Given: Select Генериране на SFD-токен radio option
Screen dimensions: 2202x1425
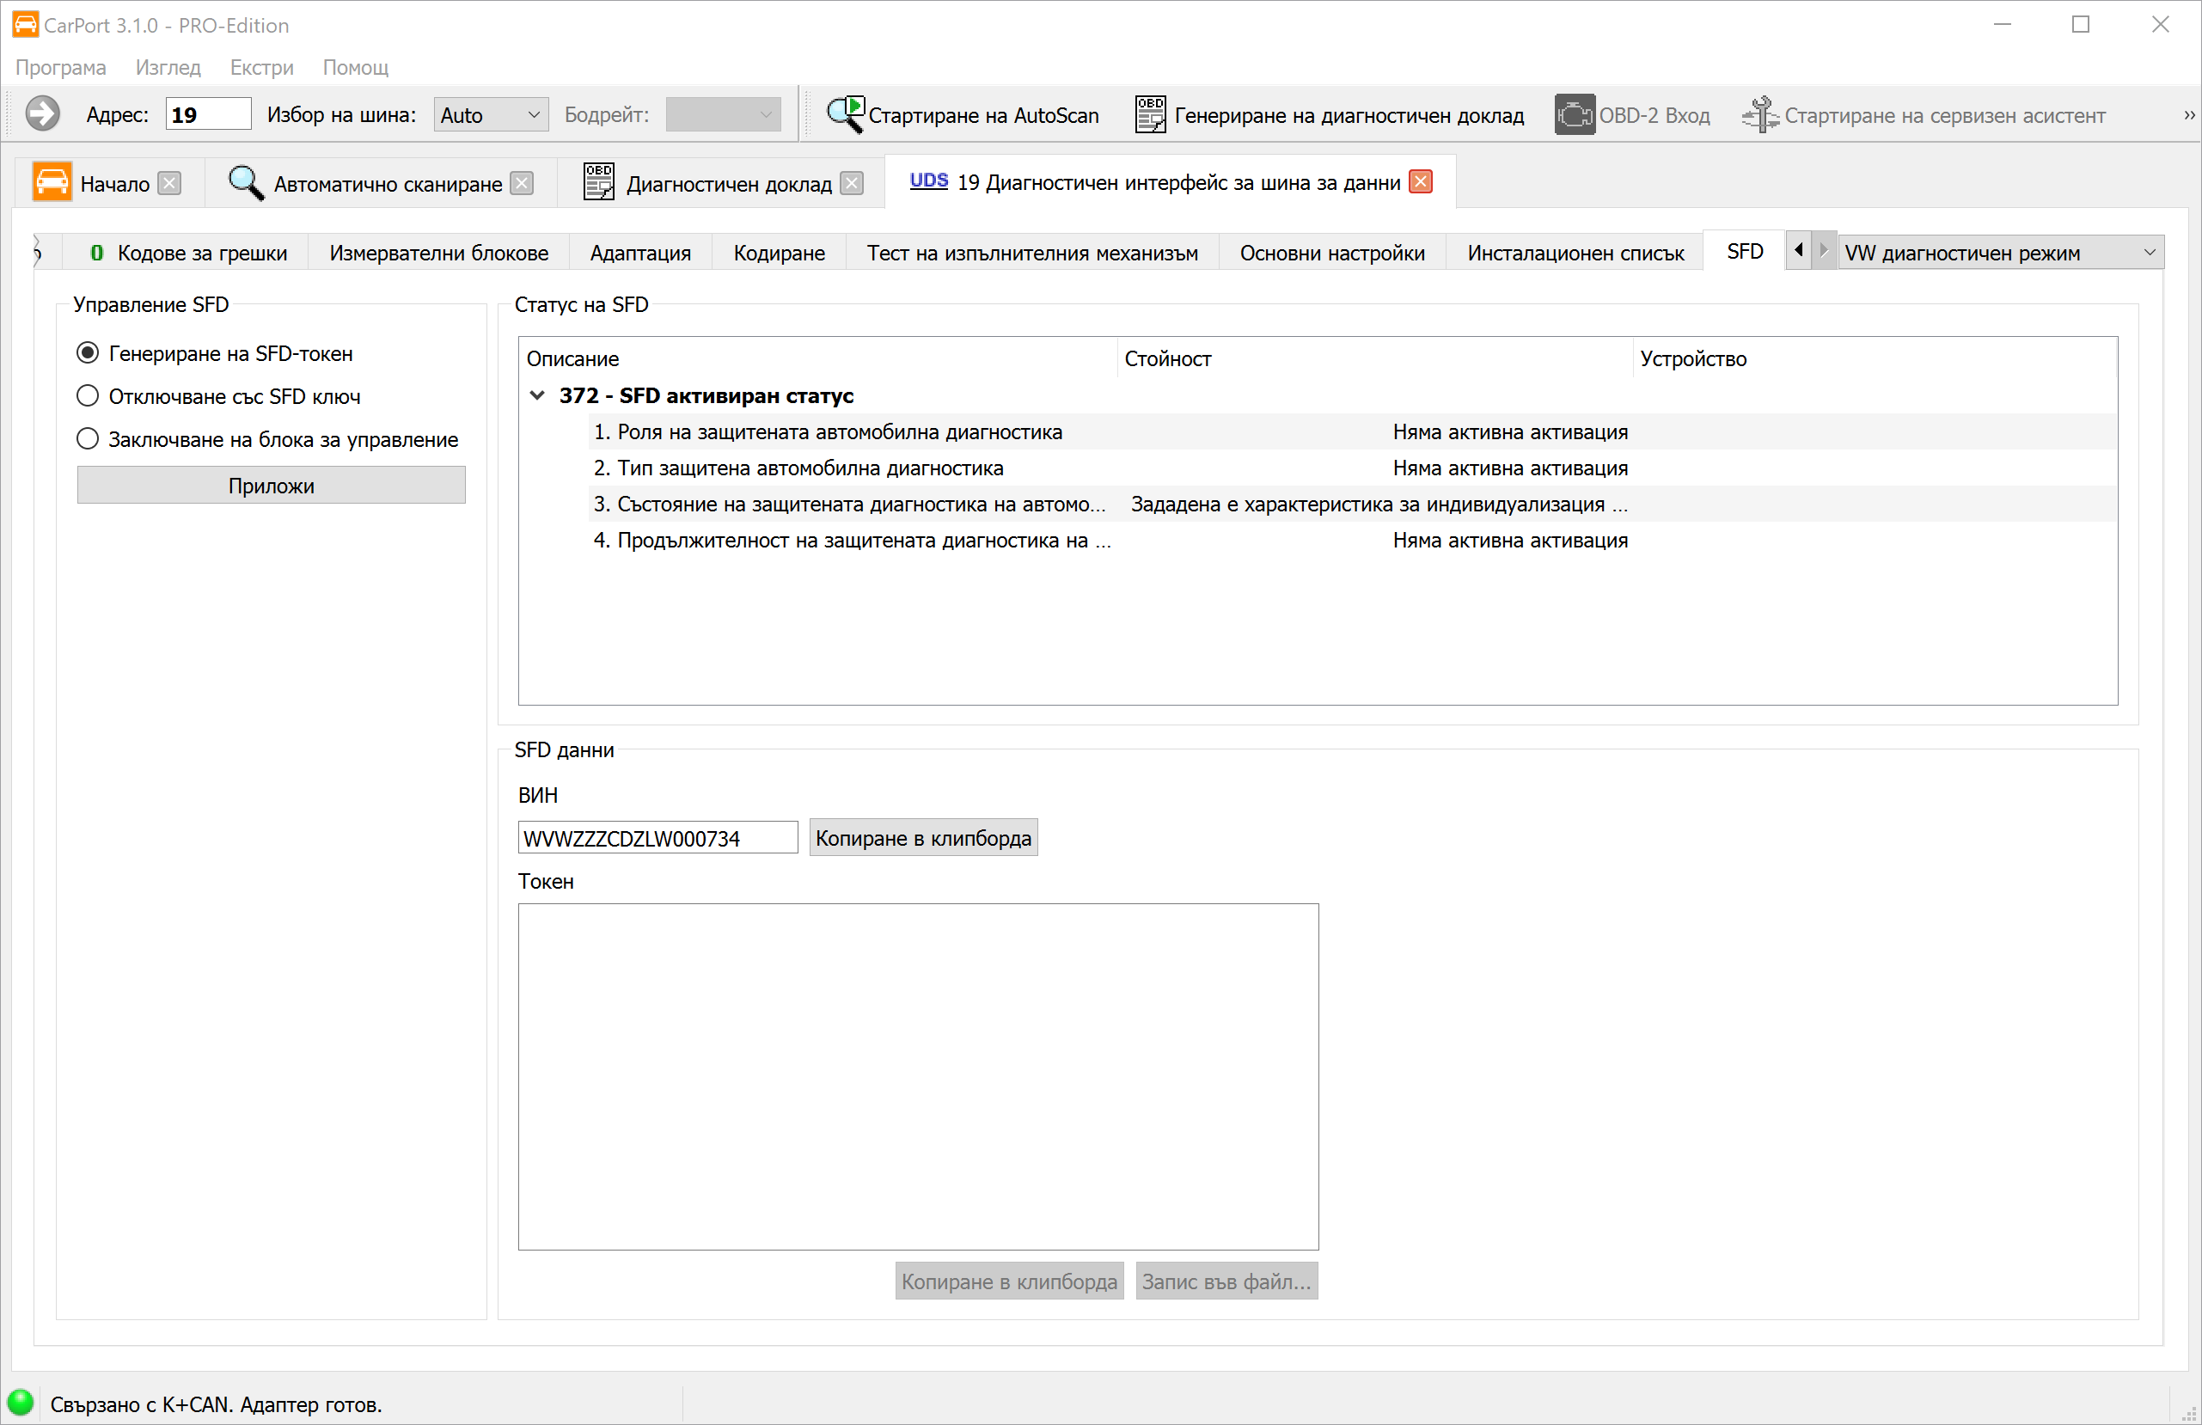Looking at the screenshot, I should click(88, 353).
